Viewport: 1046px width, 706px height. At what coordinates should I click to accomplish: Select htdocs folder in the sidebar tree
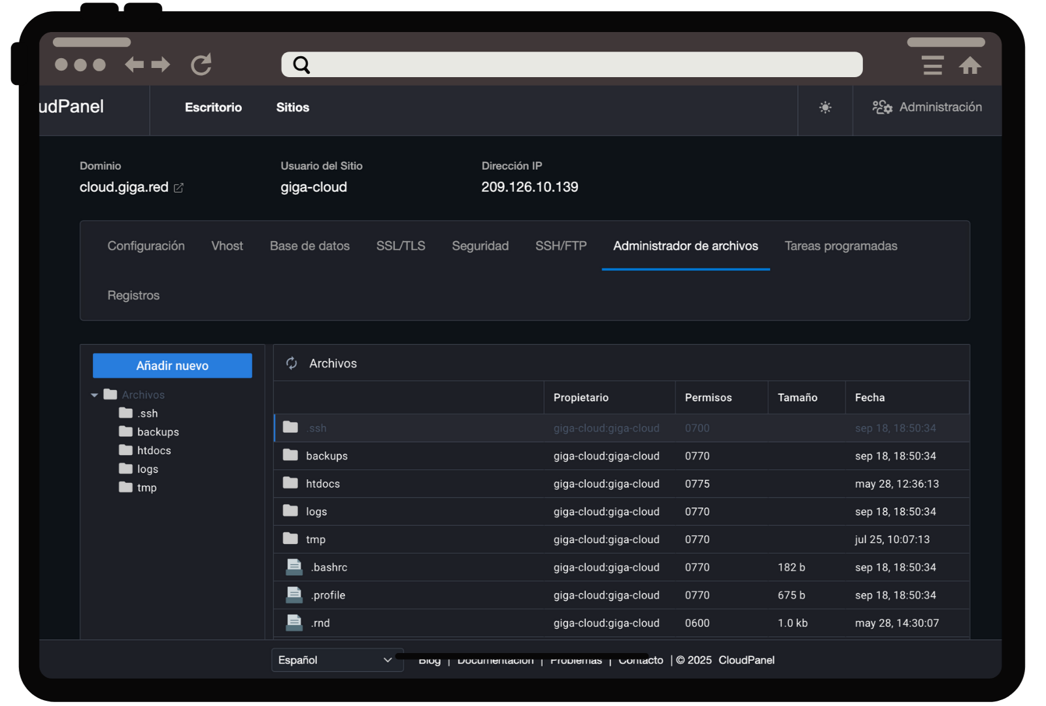(x=154, y=450)
